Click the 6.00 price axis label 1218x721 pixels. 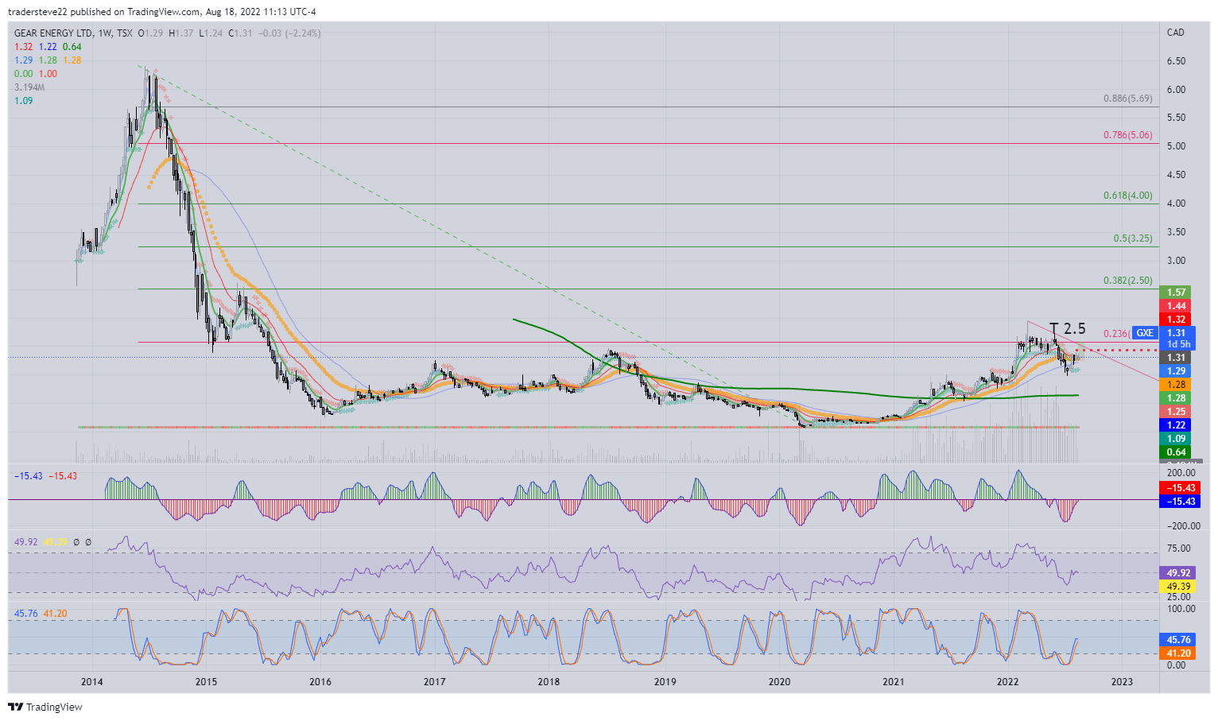click(x=1176, y=90)
